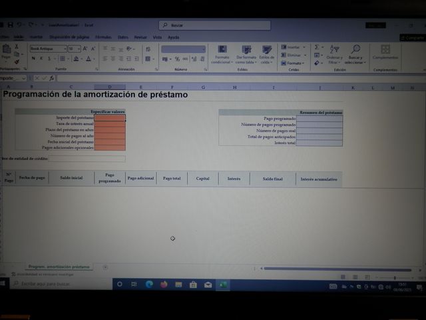
Task: Toggle italic formatting (K)
Action: (41, 59)
